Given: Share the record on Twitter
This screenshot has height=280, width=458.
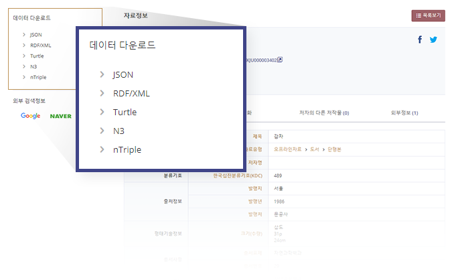Looking at the screenshot, I should point(433,40).
